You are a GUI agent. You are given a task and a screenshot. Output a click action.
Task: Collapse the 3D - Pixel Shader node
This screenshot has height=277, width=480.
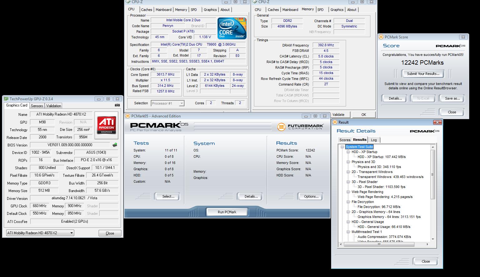348,182
